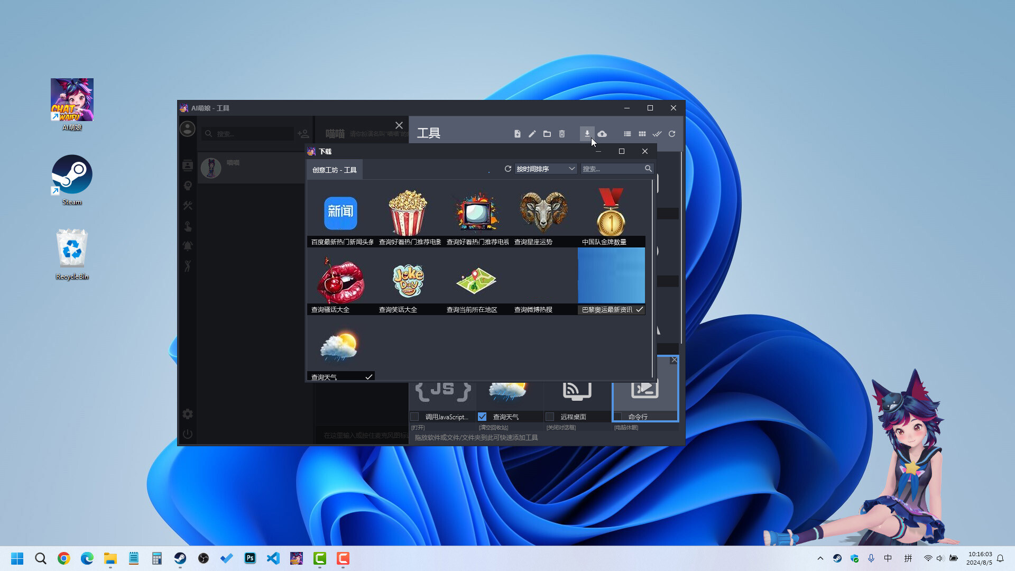Click the new file icon on the toolbar
This screenshot has height=571, width=1015.
(x=517, y=134)
